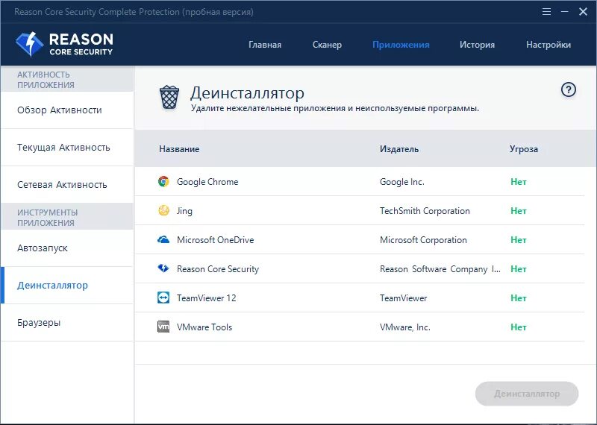Select Текущая Активность sidebar item
Screen dimensions: 597x425
67,147
